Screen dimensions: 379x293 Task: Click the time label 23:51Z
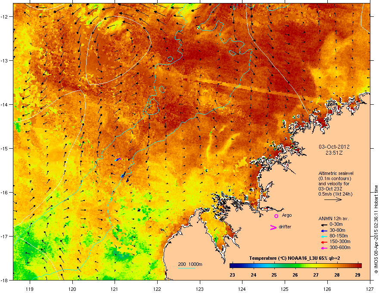click(334, 153)
